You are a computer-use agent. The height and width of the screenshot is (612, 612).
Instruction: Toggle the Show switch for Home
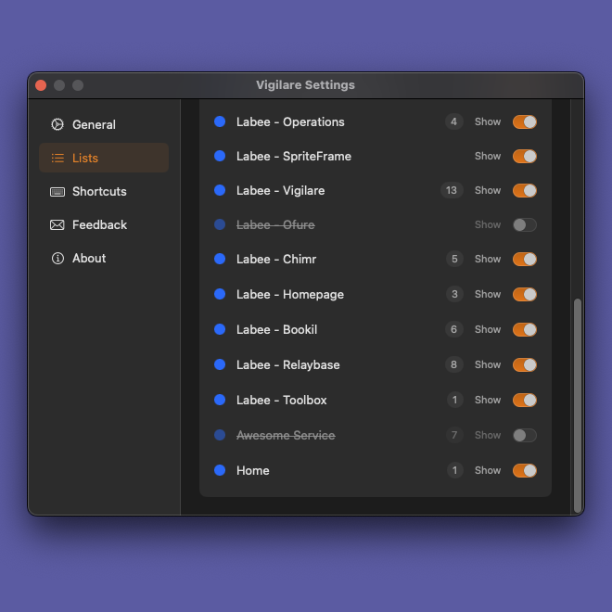[x=525, y=471]
